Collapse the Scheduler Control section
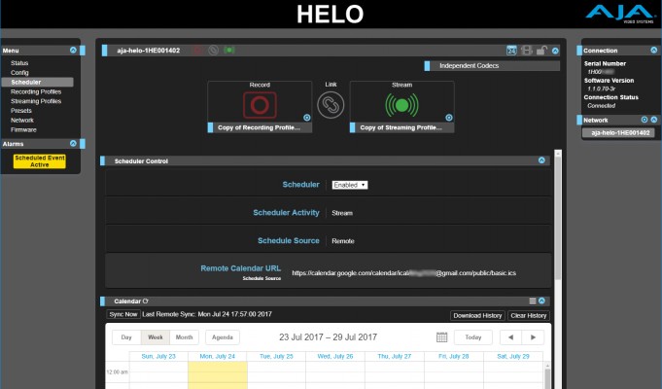 click(541, 160)
